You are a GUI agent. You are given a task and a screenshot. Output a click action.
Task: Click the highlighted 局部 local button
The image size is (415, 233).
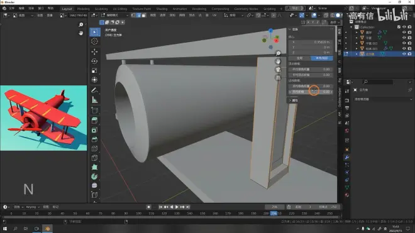[322, 58]
